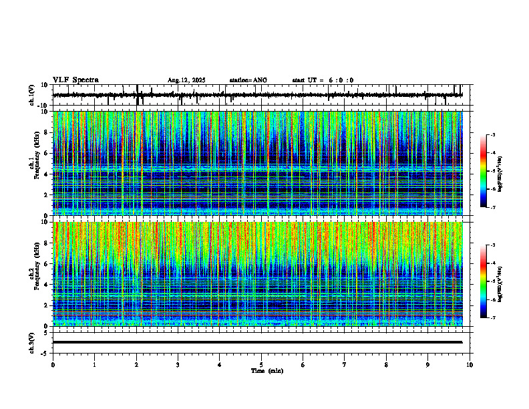Click the ch.1 spectrogram color scale bar
Screen dimensions: 529x409
(483, 171)
